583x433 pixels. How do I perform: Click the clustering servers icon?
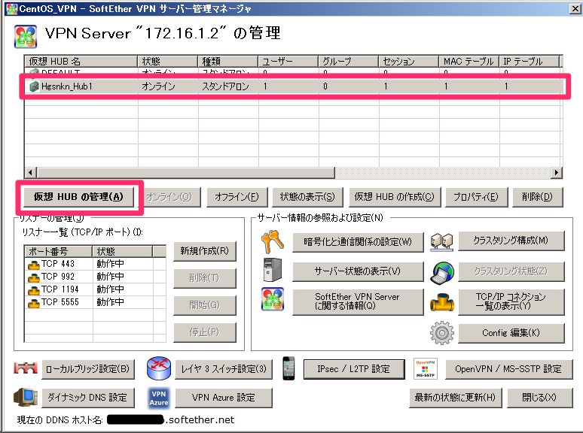coord(441,242)
